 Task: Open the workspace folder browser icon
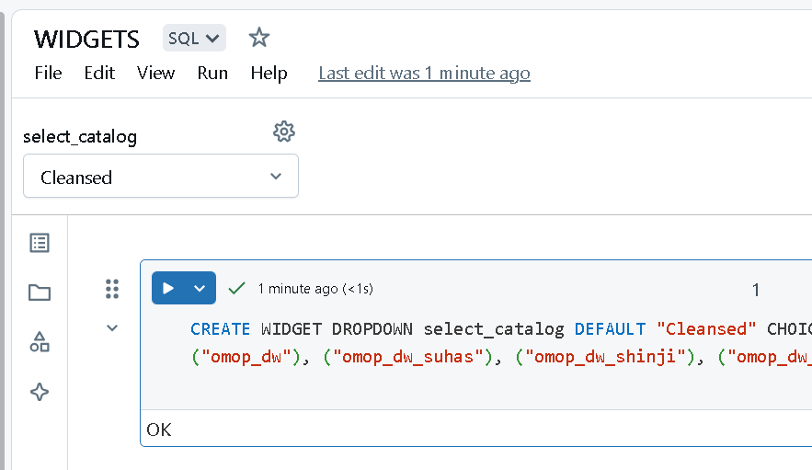coord(40,292)
